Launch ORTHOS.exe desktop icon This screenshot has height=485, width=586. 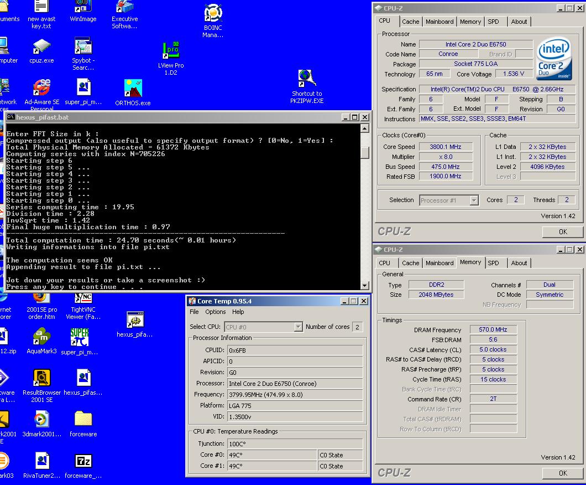(x=133, y=92)
